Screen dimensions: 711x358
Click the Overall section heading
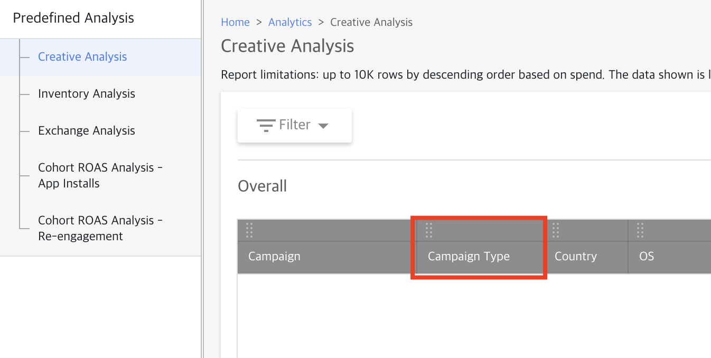[263, 186]
